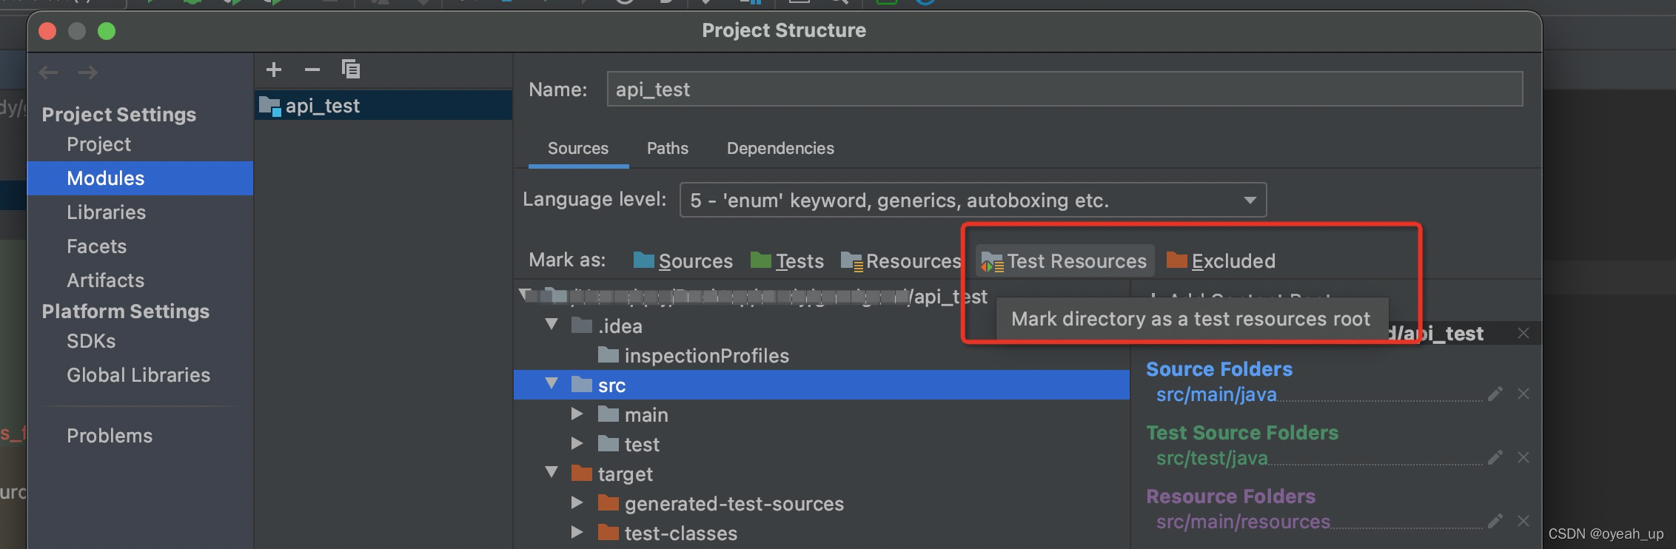Mark directory as Test Resources
Screen dimensions: 1676x549
click(1065, 261)
